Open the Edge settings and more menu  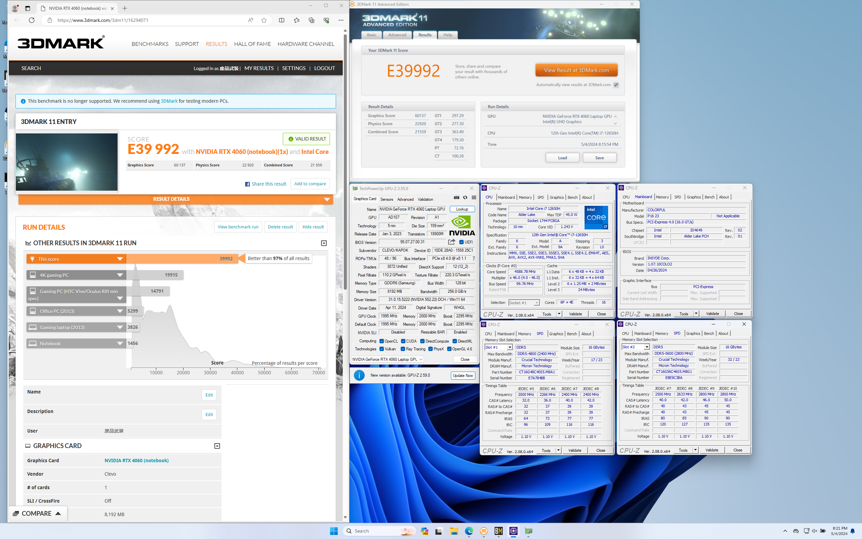point(341,20)
